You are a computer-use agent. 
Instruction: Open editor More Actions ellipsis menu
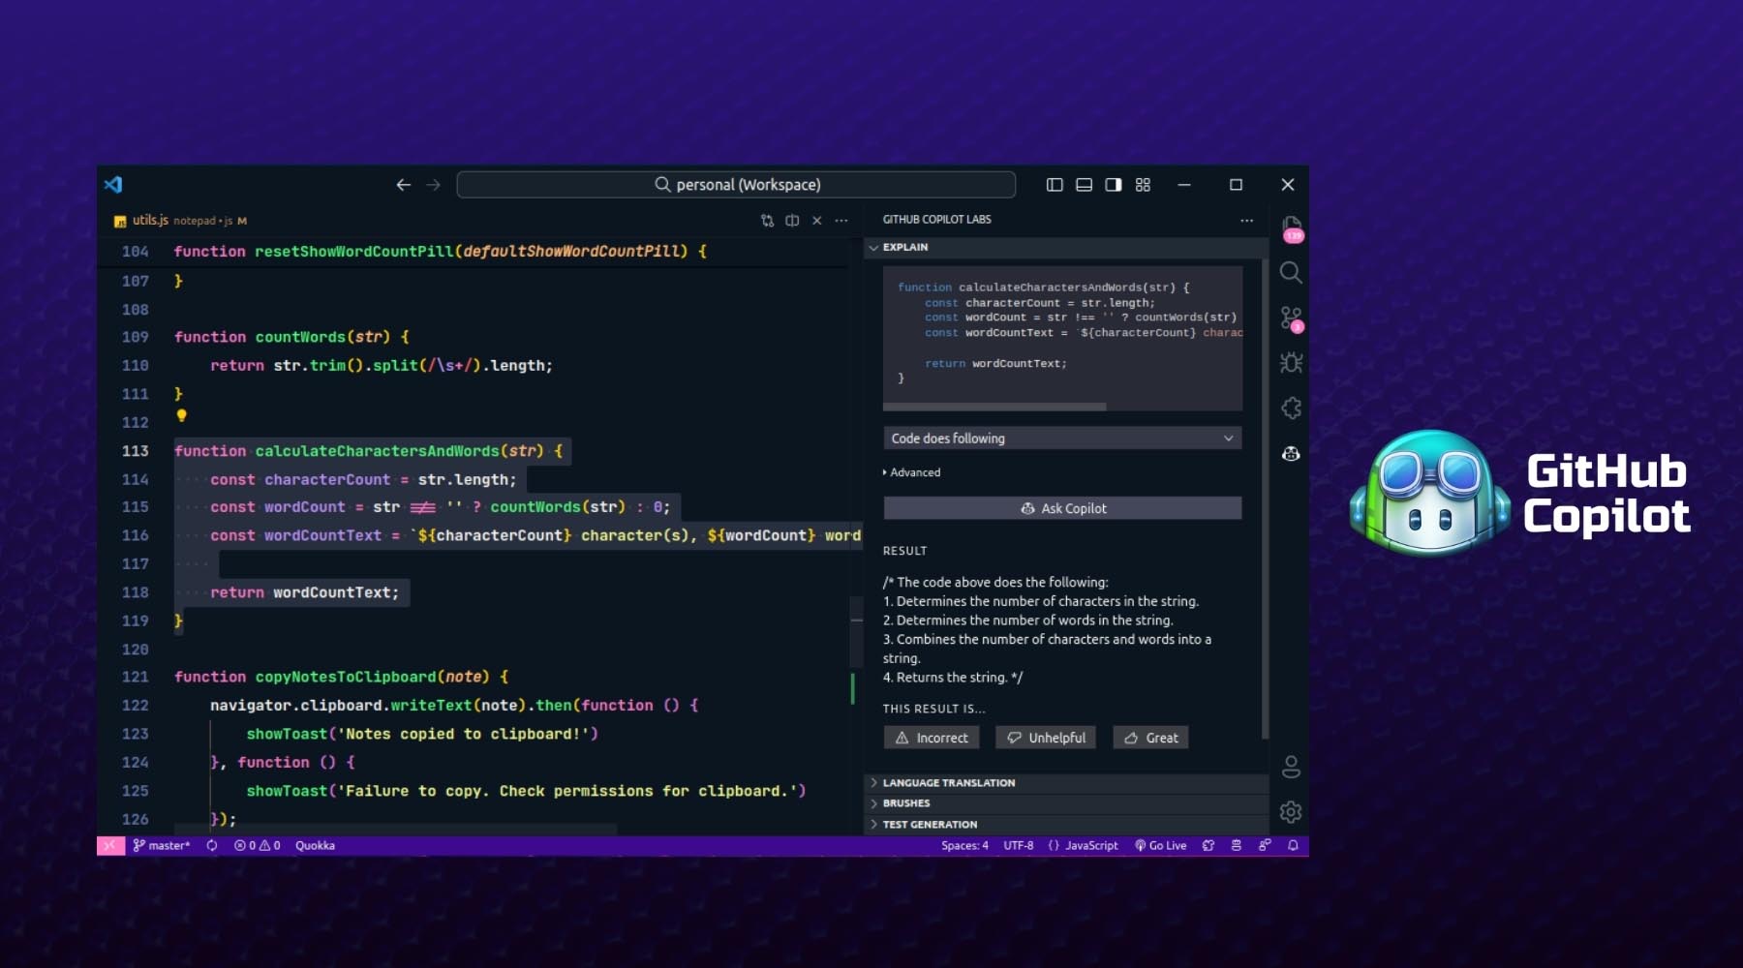[841, 221]
